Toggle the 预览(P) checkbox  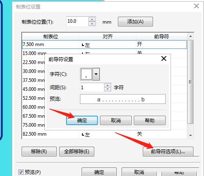21,172
